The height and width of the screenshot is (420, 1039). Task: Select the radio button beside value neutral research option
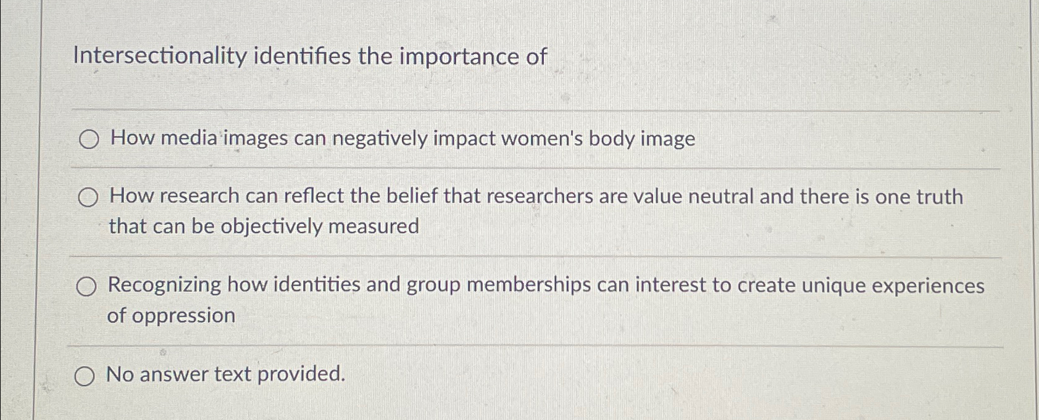[x=89, y=197]
